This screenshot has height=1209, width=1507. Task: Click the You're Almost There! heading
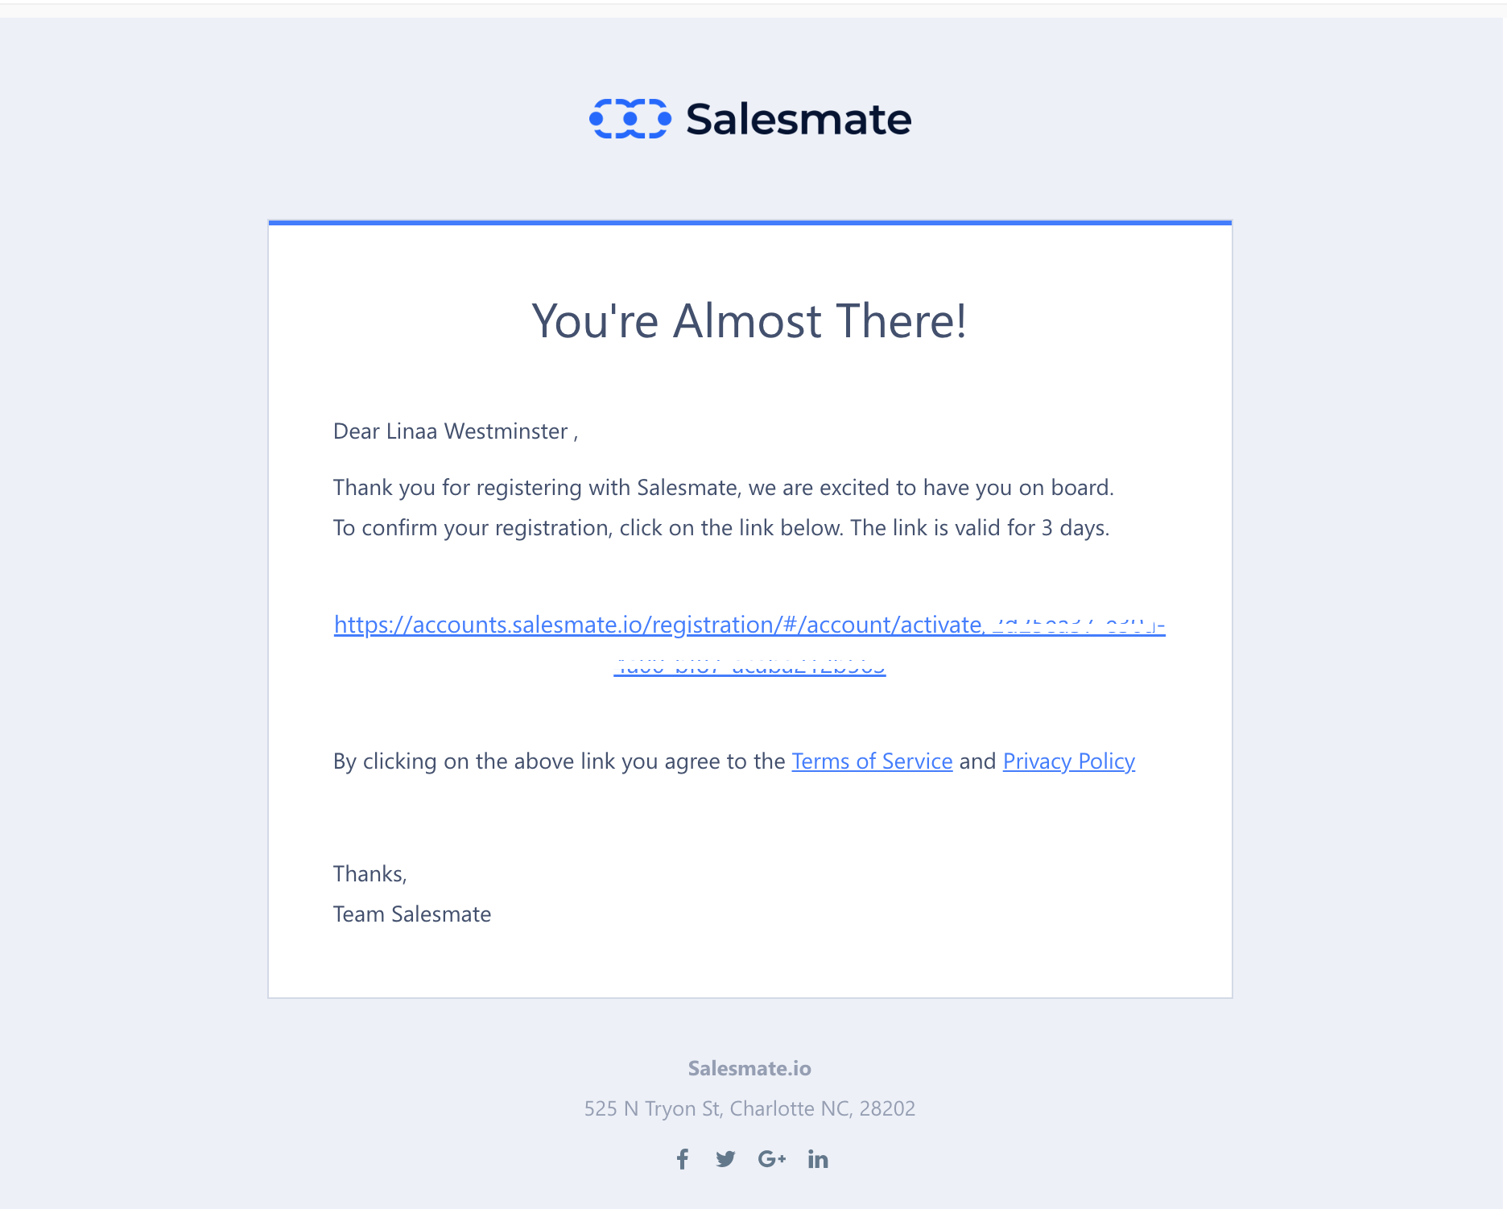749,321
